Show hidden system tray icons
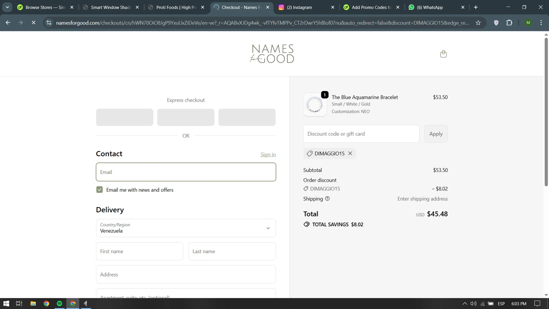Viewport: 549px width, 309px height. click(465, 304)
